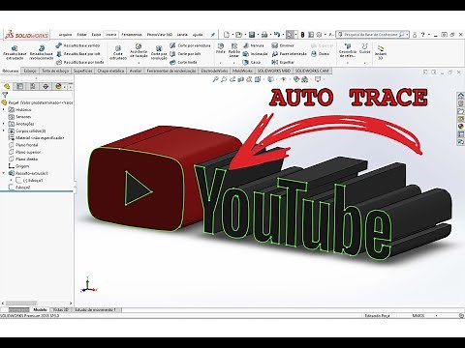Switch to the Superfícies tab
This screenshot has height=348, width=465.
pyautogui.click(x=82, y=71)
